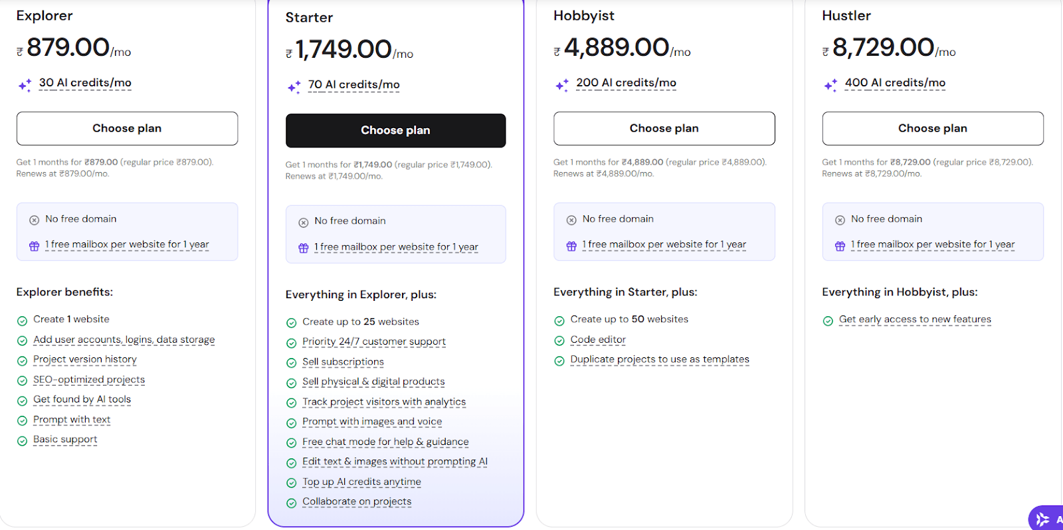1063x530 pixels.
Task: Click Project version history feature
Action: pos(85,359)
